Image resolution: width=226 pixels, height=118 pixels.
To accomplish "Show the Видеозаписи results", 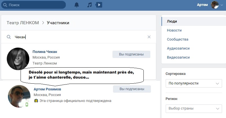I will 178,57.
